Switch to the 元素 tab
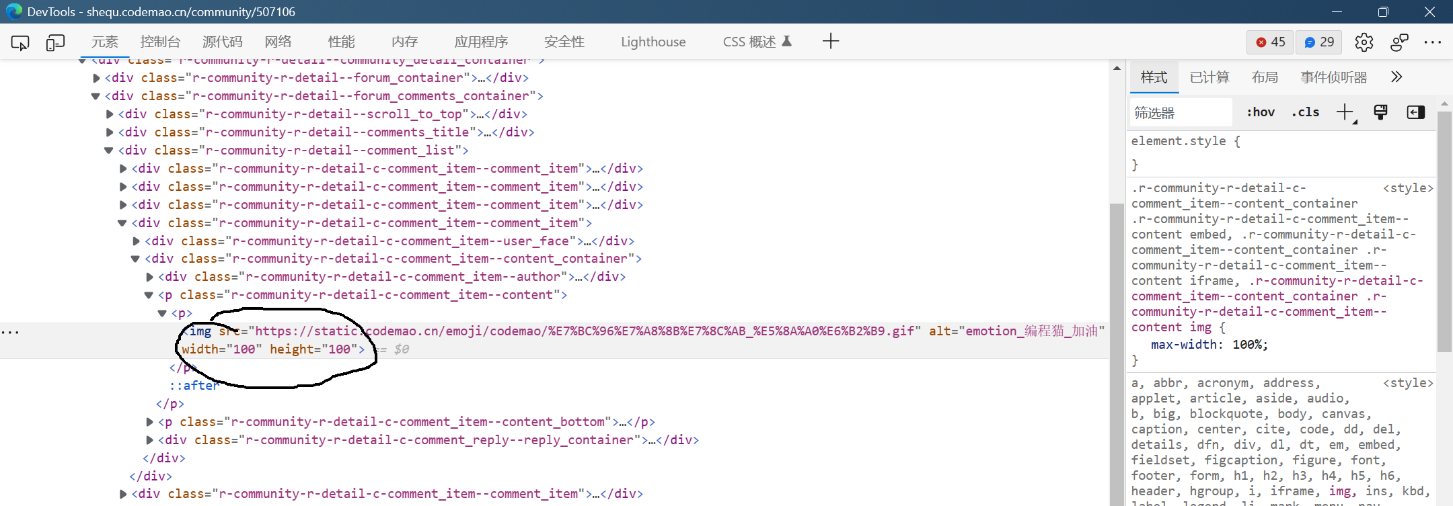Screen dimensions: 1453x506 tap(104, 42)
